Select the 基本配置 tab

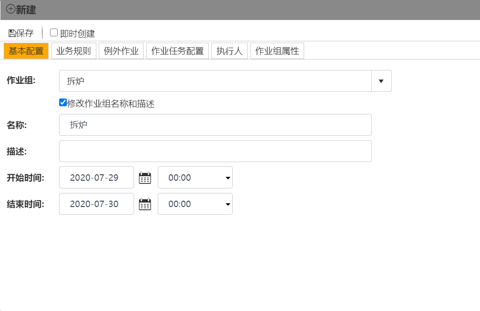pos(26,51)
